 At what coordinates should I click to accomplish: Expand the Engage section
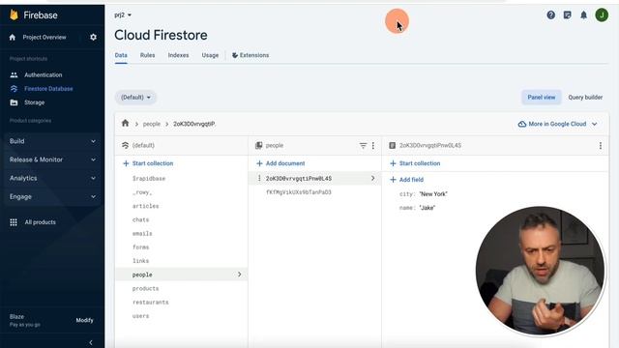52,197
